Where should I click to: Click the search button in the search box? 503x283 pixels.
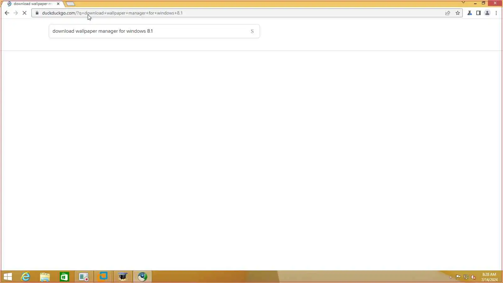(252, 31)
